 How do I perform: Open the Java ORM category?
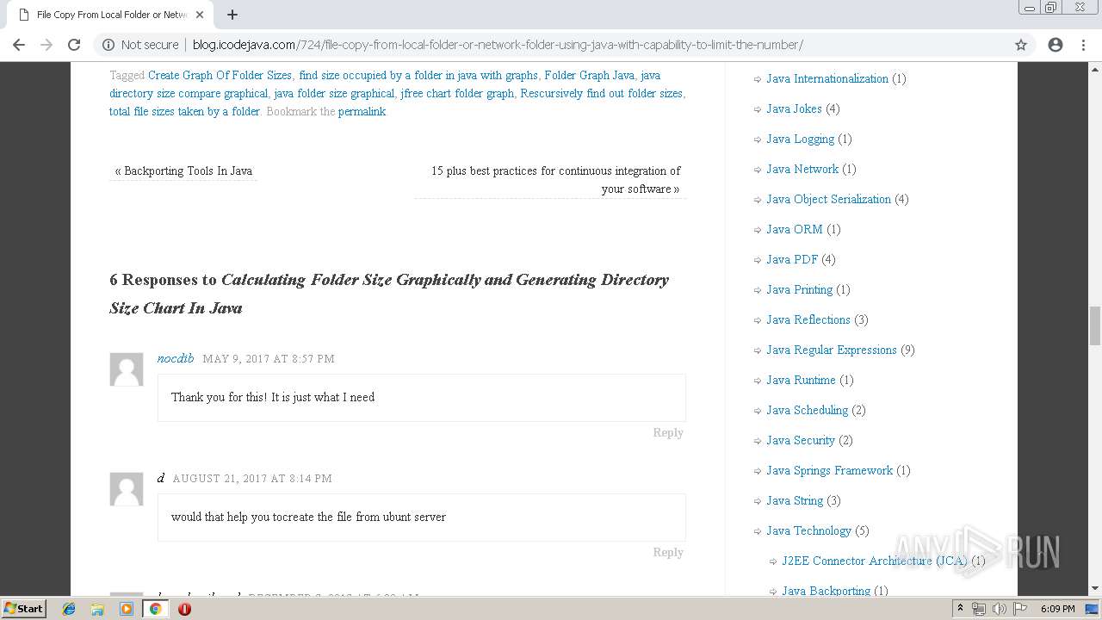795,229
